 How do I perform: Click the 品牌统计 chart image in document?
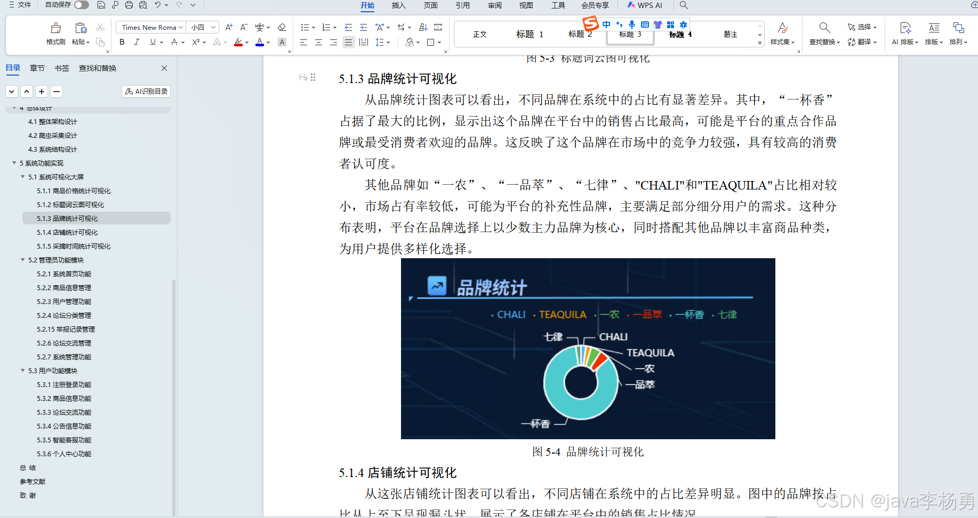click(x=588, y=349)
